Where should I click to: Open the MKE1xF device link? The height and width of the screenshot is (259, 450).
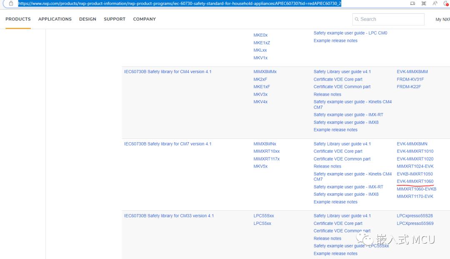[261, 87]
